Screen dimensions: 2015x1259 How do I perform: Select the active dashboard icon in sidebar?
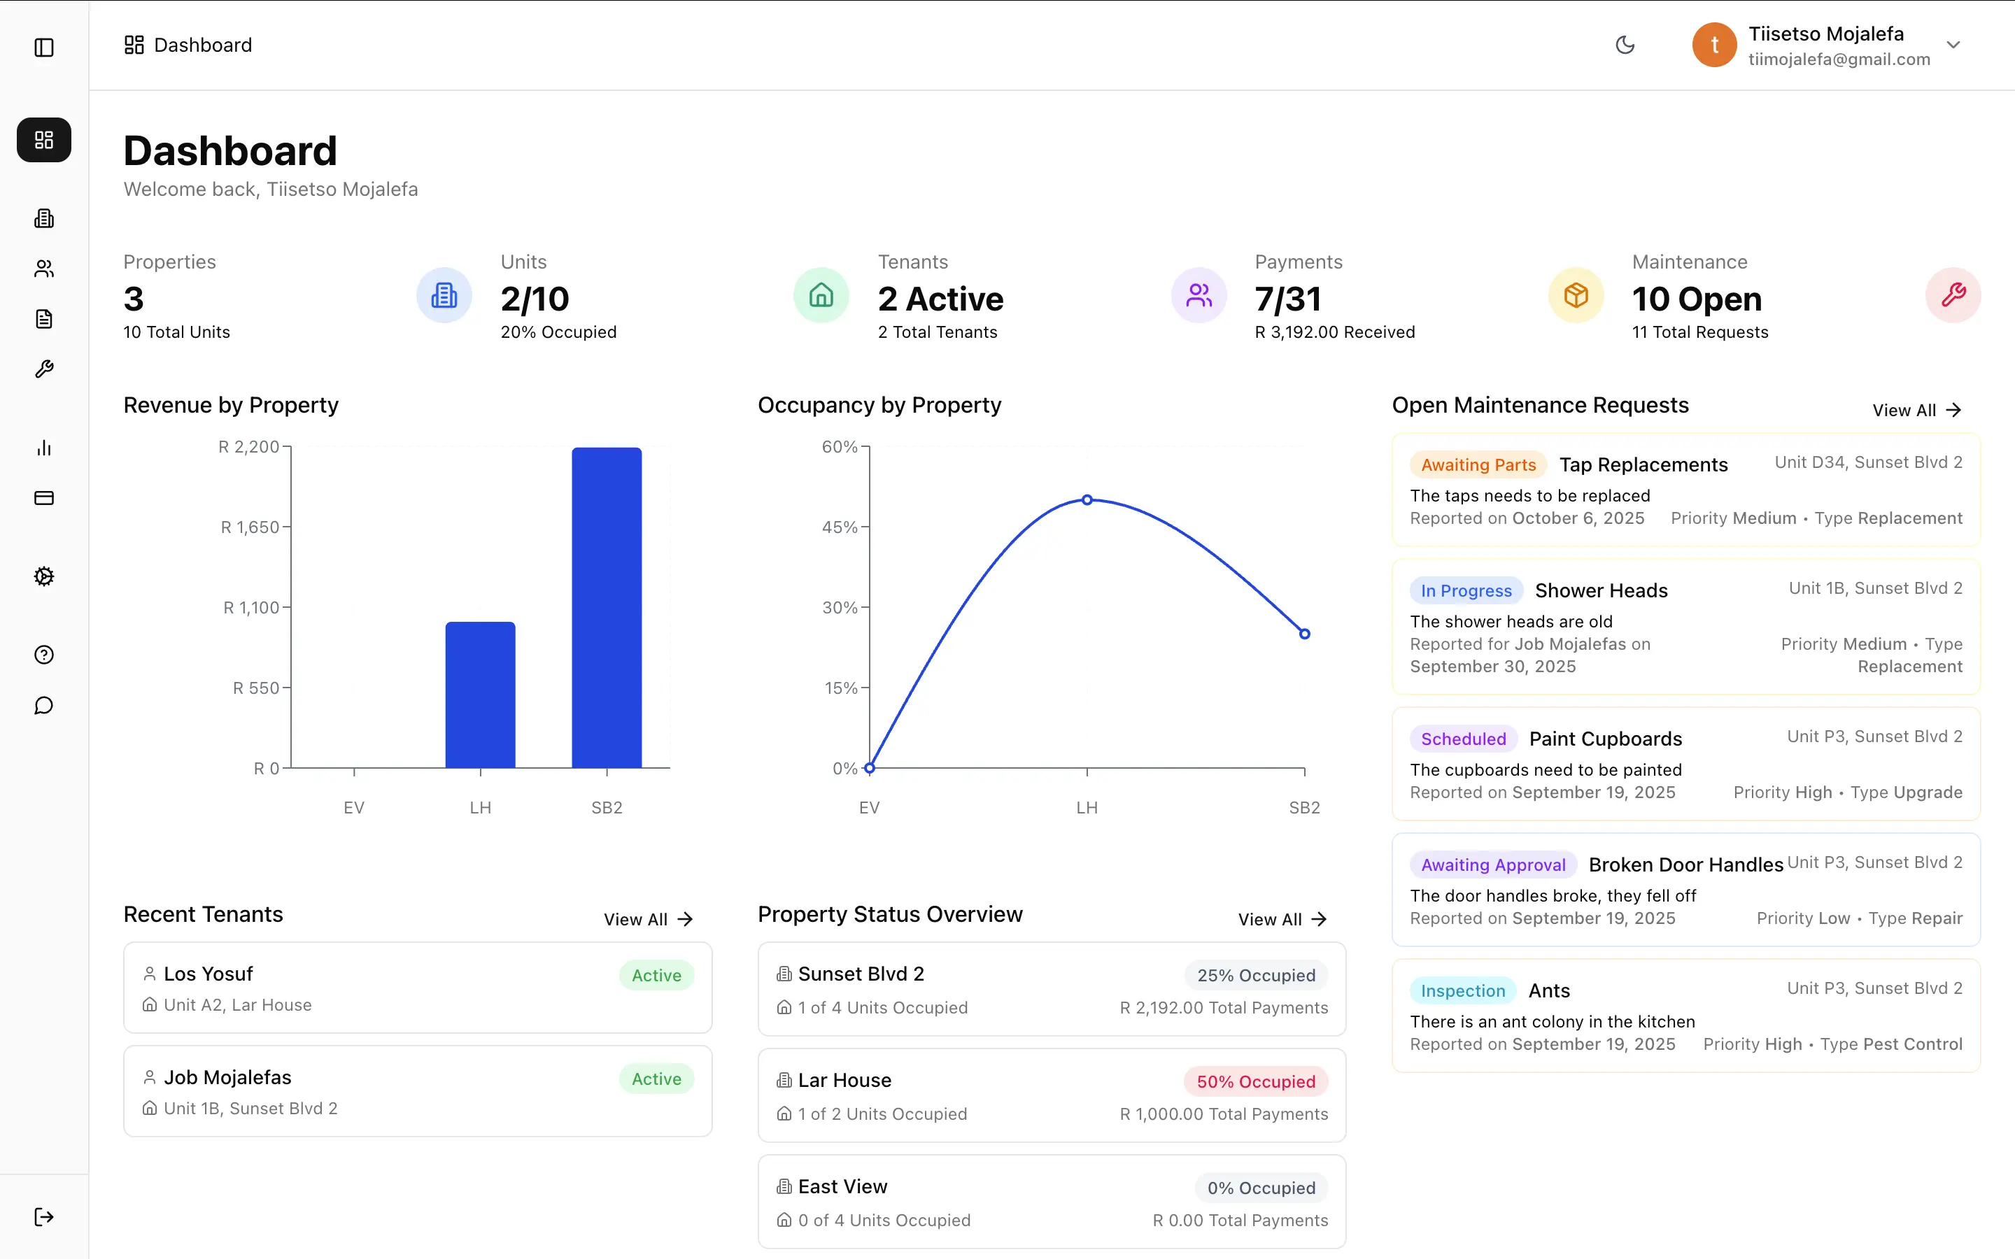click(x=44, y=140)
